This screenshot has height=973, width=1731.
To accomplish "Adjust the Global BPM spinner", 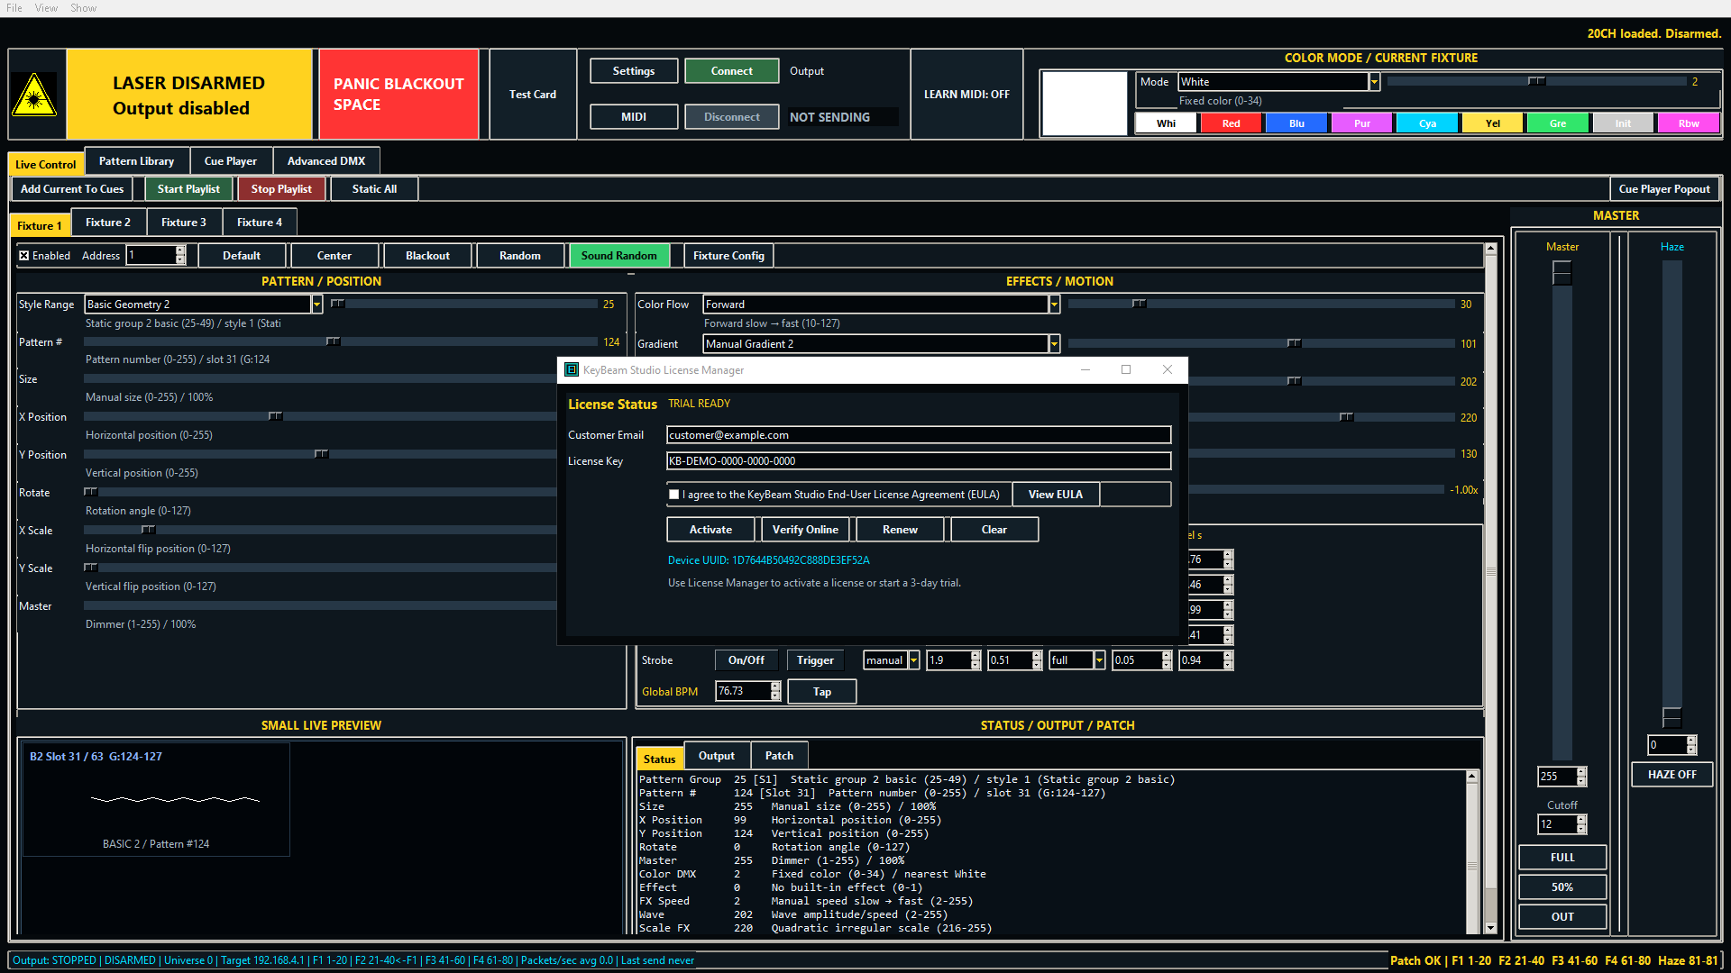I will [x=775, y=692].
